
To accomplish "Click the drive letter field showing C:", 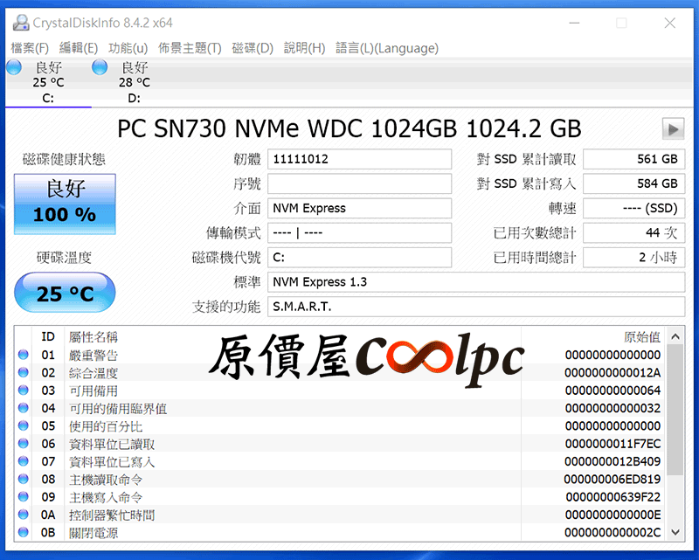I will 359,257.
